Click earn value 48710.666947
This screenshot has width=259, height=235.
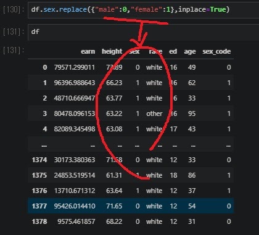point(75,98)
